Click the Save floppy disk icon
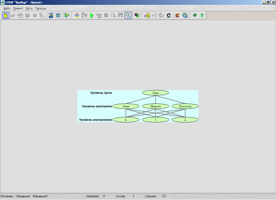Screen dimensions: 276x200 (27, 15)
